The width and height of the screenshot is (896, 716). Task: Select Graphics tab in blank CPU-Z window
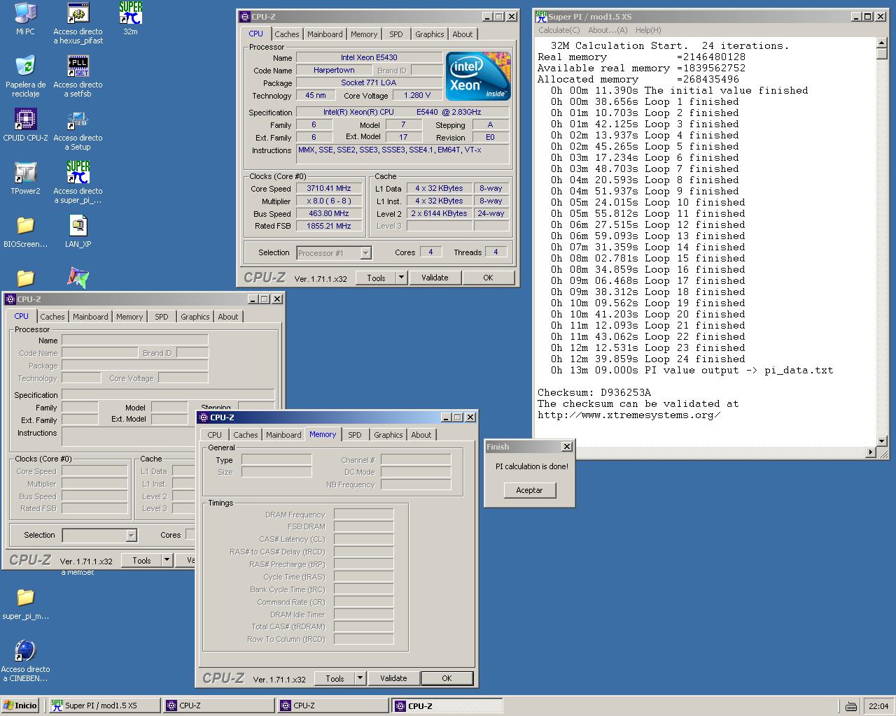coord(195,317)
